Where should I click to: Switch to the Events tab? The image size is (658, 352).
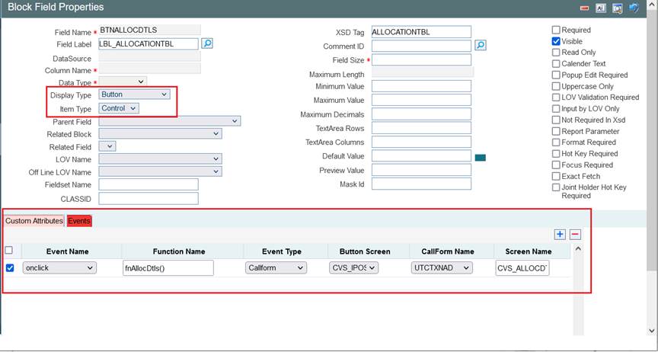pos(79,221)
